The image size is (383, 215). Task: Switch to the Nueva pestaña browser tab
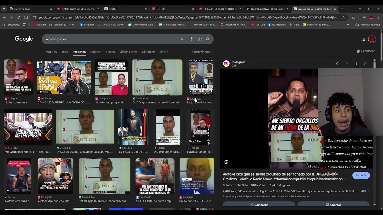(30, 9)
